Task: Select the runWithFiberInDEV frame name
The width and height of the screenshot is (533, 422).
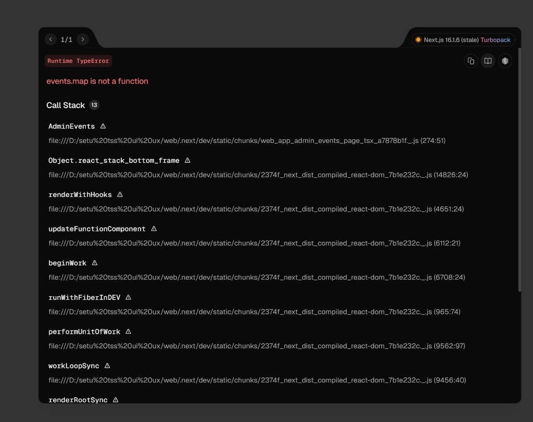Action: (84, 297)
